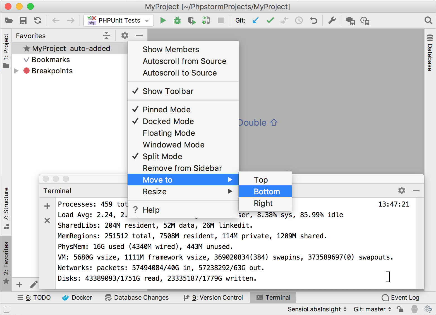Revert changes with the undo arrow

pos(314,20)
